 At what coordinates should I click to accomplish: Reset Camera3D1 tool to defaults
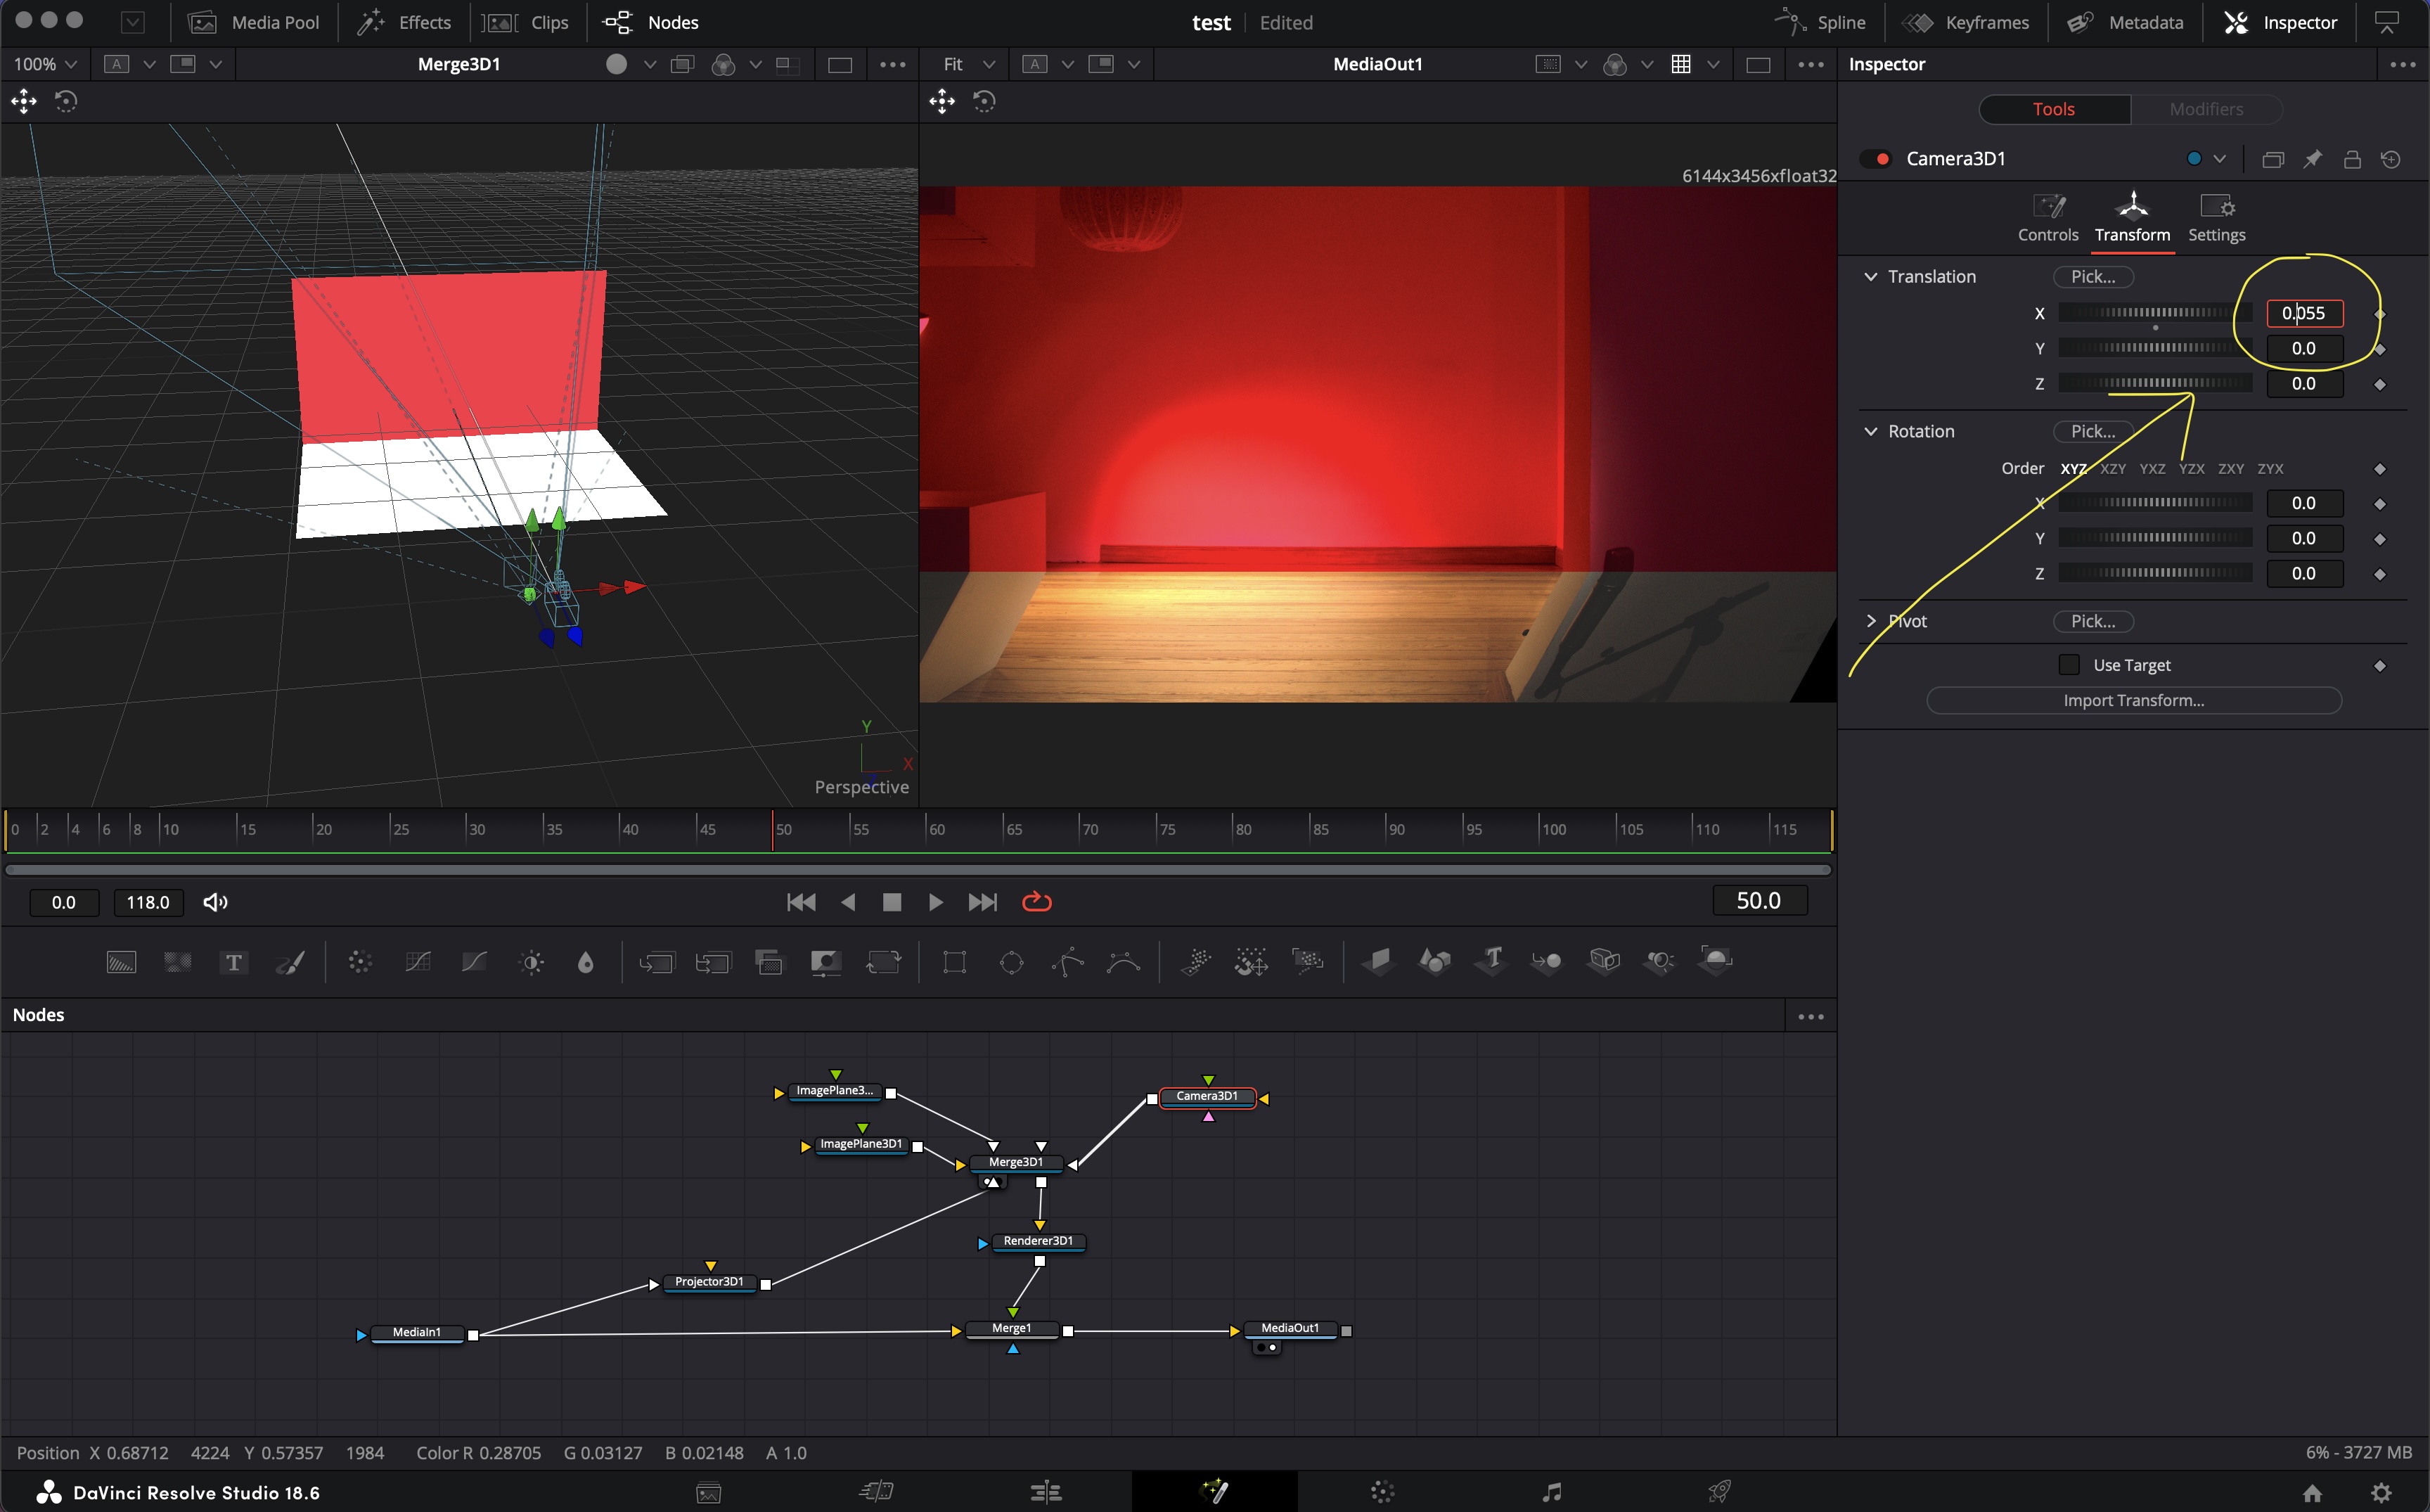[2391, 159]
